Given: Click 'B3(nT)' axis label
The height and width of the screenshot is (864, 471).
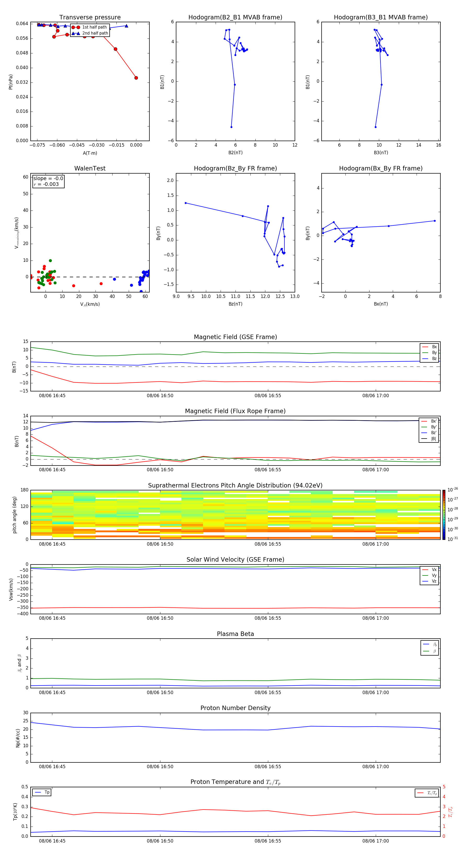Looking at the screenshot, I should 381,153.
